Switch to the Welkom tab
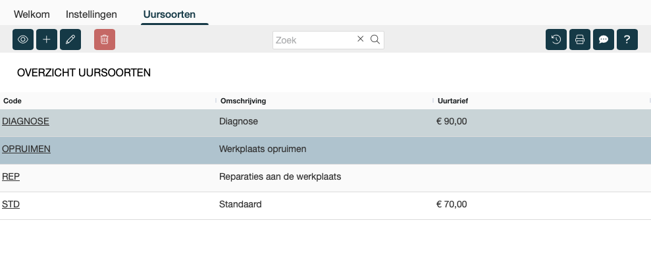The image size is (651, 264). pyautogui.click(x=32, y=14)
